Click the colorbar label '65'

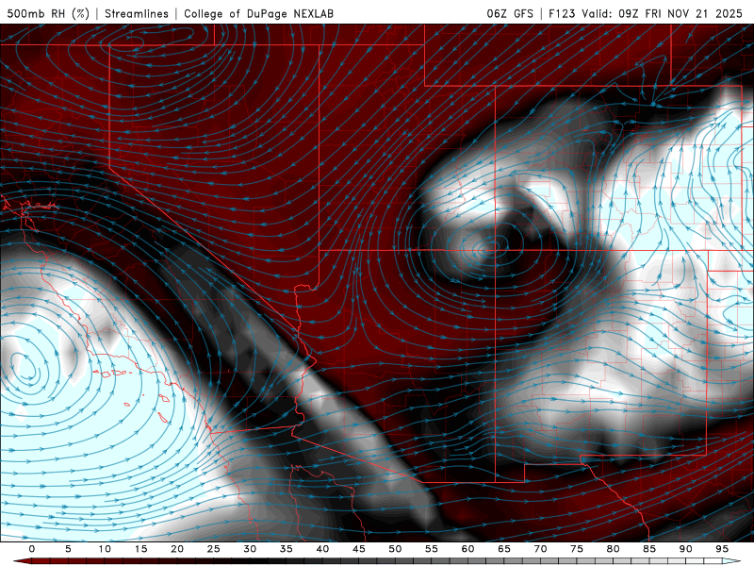(504, 549)
